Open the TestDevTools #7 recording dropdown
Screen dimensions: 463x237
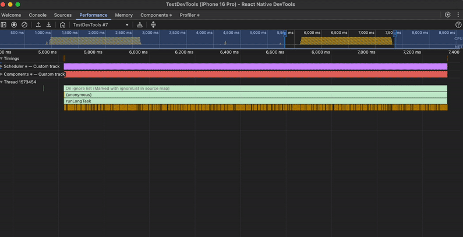click(x=100, y=25)
